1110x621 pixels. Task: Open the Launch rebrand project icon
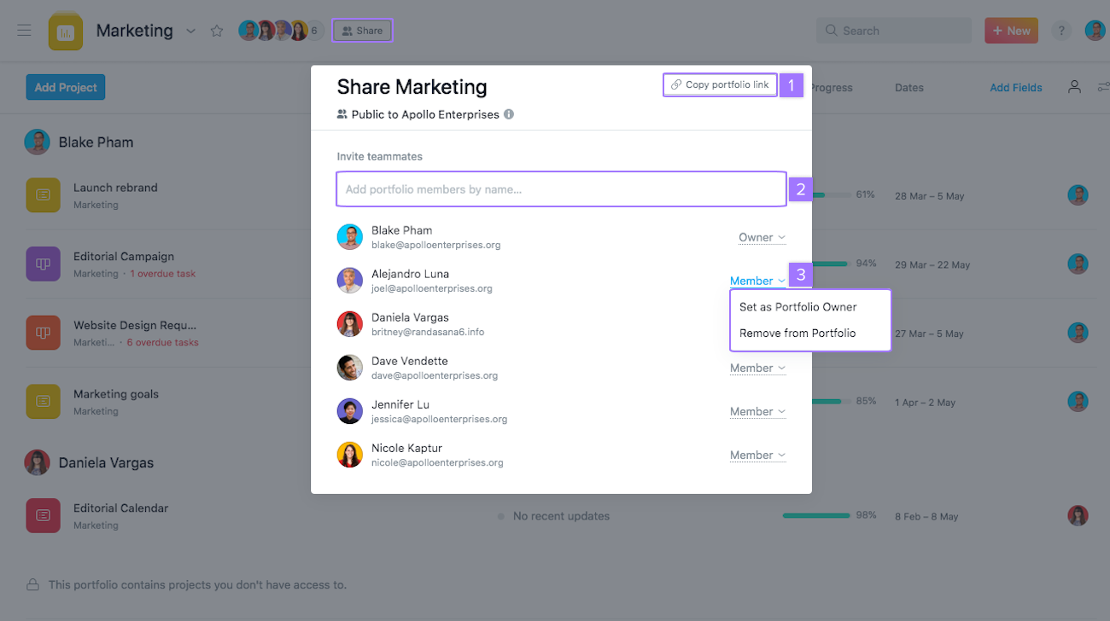43,195
